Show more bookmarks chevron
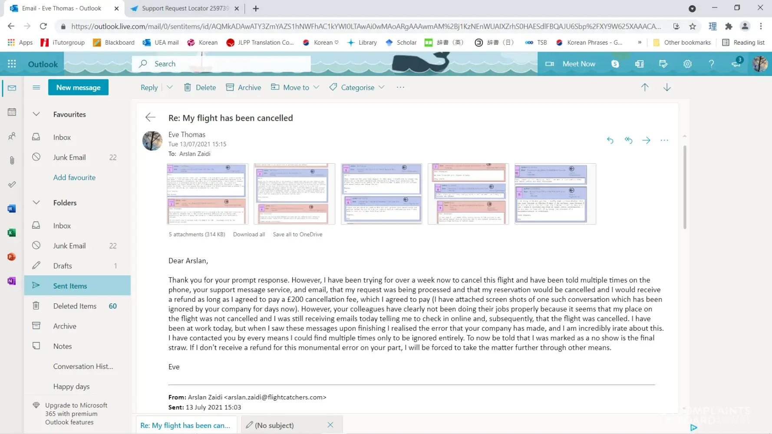Screen dimensions: 772x434 click(640, 42)
